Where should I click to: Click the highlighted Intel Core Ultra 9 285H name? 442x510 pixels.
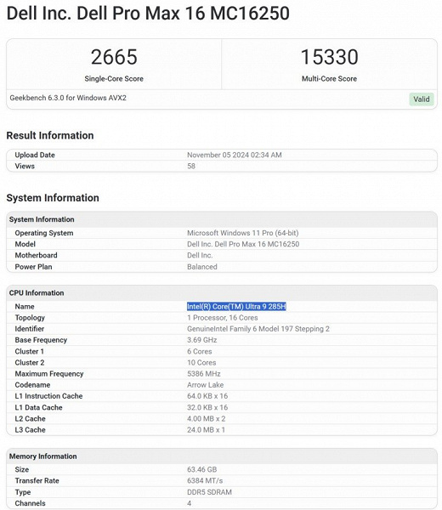tap(236, 306)
